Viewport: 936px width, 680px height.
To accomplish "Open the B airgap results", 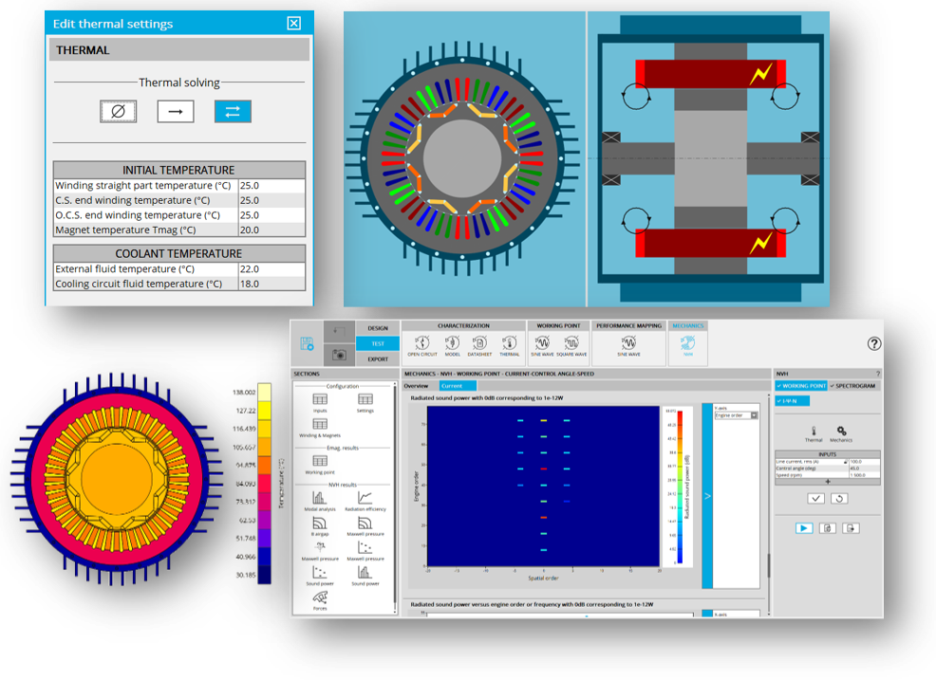I will point(320,526).
